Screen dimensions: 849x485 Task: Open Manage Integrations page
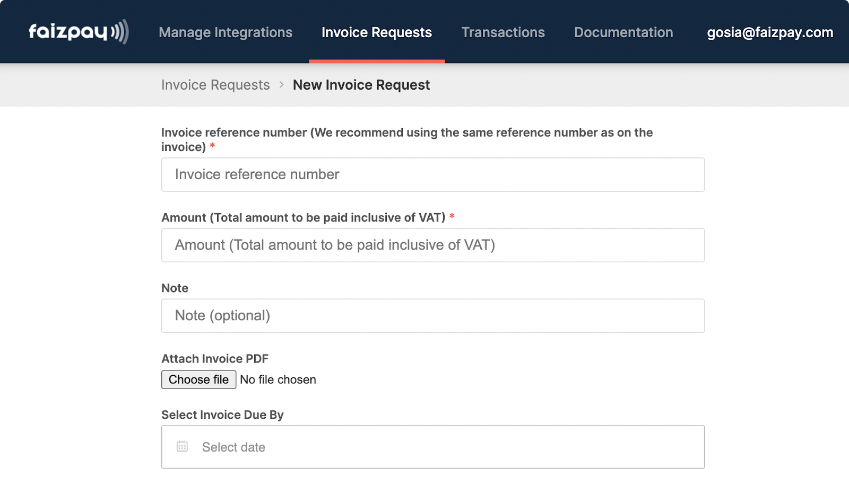[226, 32]
